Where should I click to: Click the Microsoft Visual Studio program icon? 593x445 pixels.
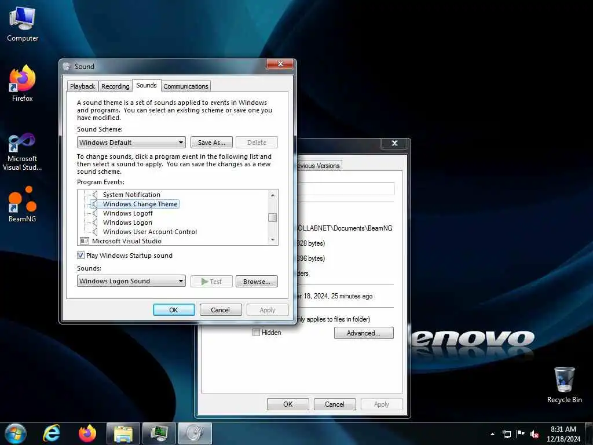[x=85, y=241]
